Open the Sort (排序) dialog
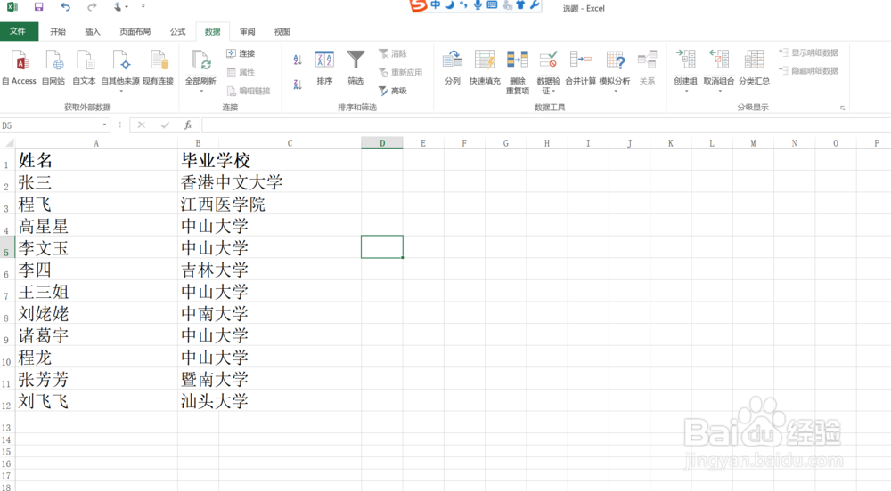891x491 pixels. point(324,68)
